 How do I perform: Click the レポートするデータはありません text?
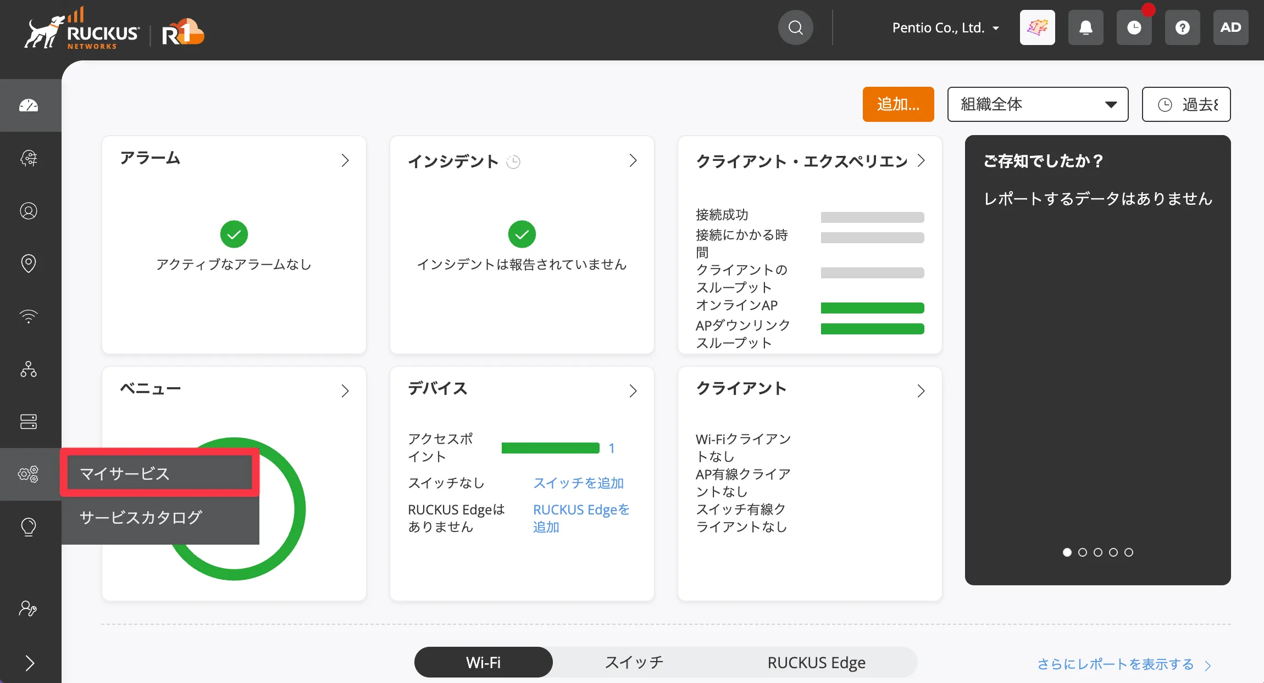tap(1098, 199)
